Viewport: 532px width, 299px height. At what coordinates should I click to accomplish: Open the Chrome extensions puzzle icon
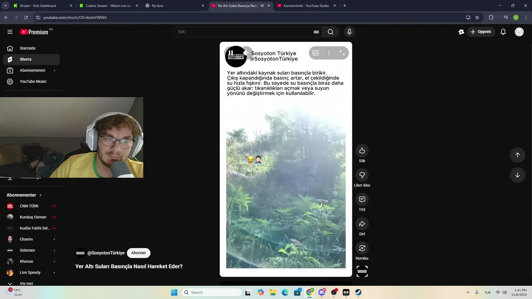(491, 17)
